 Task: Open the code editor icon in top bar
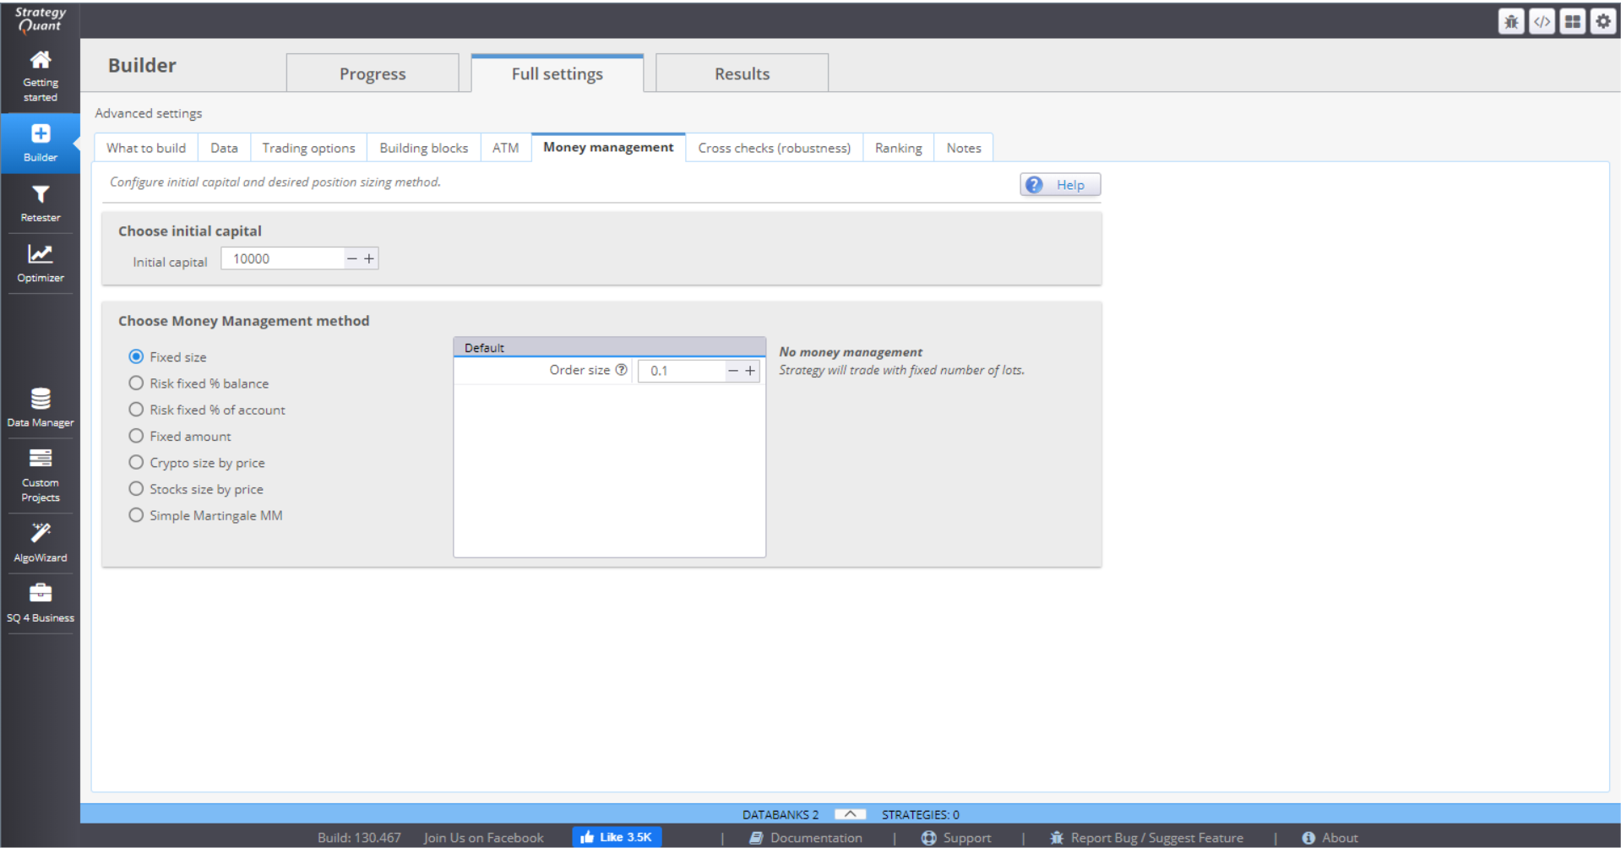click(x=1542, y=21)
